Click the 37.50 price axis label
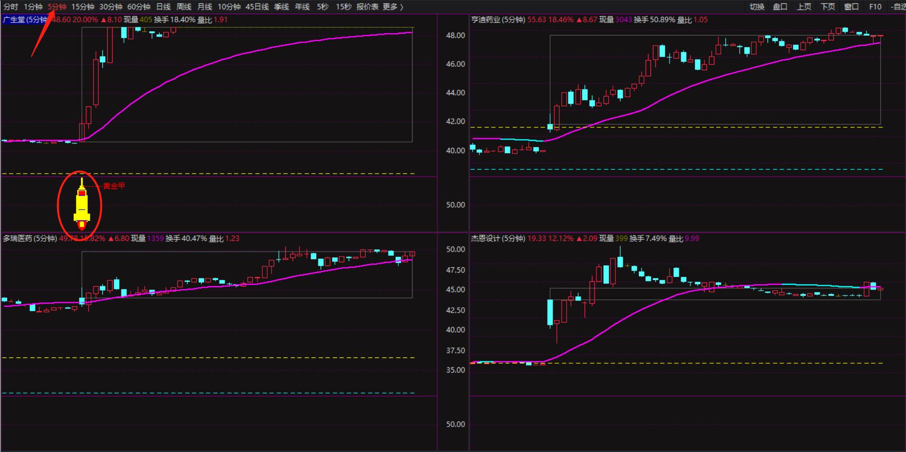This screenshot has width=906, height=452. (x=455, y=351)
